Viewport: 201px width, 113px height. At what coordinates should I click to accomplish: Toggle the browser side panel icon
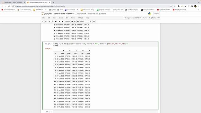click(x=192, y=6)
